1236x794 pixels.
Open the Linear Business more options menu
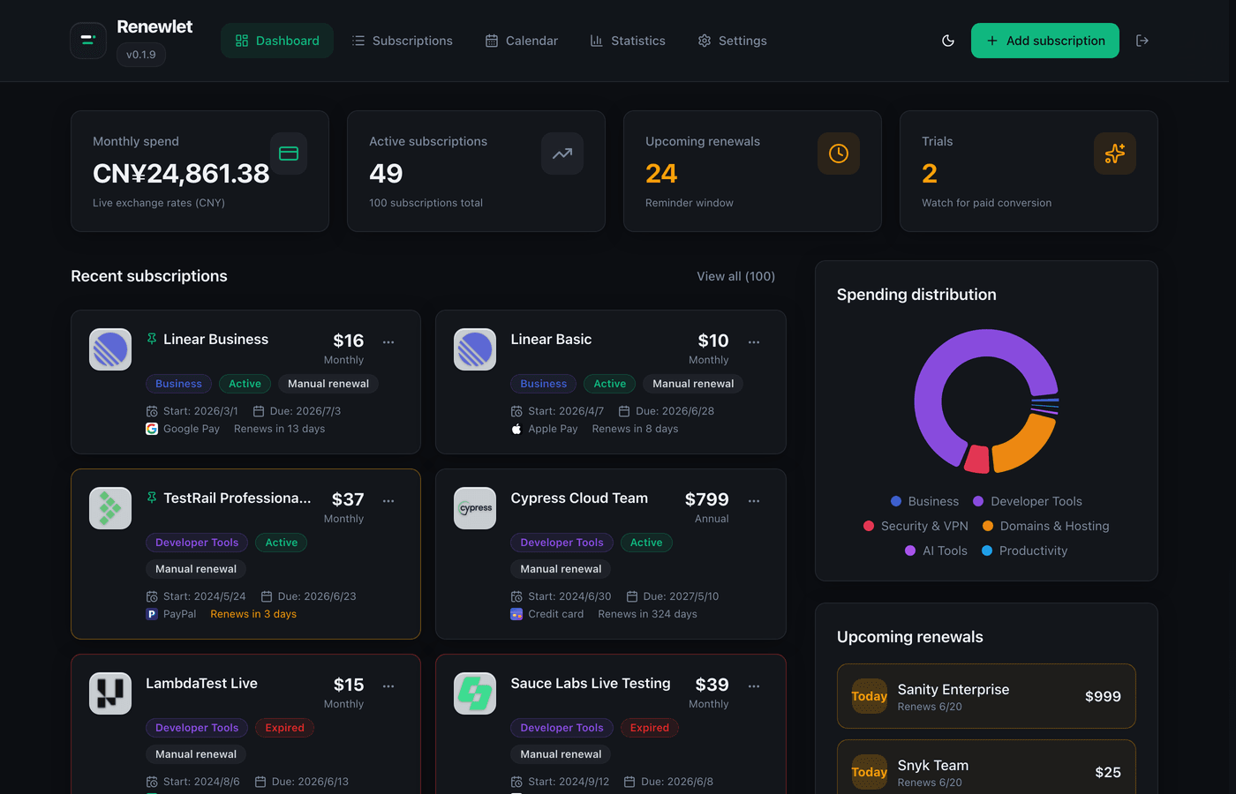(388, 341)
